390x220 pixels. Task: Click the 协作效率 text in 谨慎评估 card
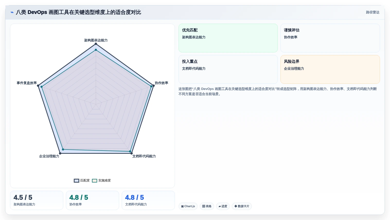click(290, 37)
